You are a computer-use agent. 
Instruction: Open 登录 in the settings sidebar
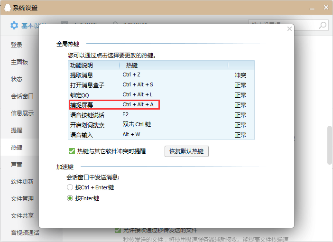[x=17, y=45]
